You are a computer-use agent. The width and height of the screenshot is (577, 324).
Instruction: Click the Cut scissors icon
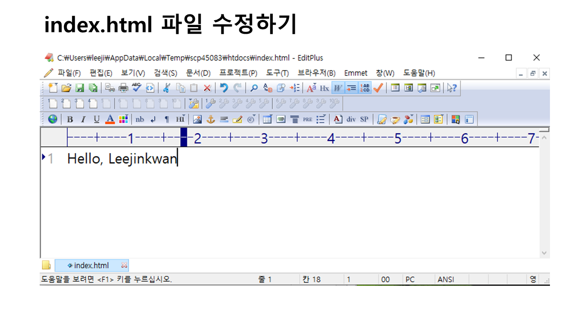(x=166, y=88)
